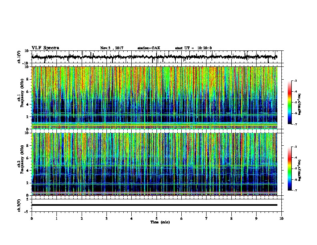Click the 'Time (min)' axis title
The image size is (317, 245).
pos(160,222)
